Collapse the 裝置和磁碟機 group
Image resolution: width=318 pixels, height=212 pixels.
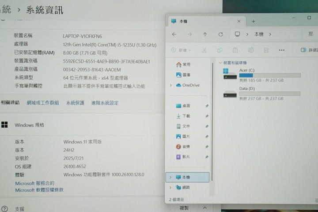(220, 63)
